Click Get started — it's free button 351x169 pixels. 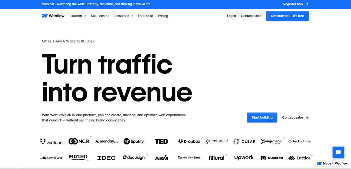pos(287,16)
